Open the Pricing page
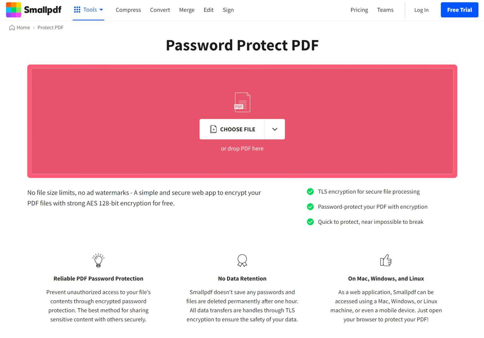Viewport: 484px width, 338px height. [x=359, y=10]
